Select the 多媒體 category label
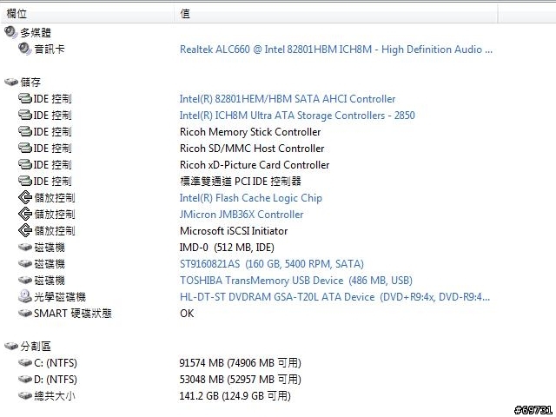Image resolution: width=556 pixels, height=417 pixels. click(36, 33)
